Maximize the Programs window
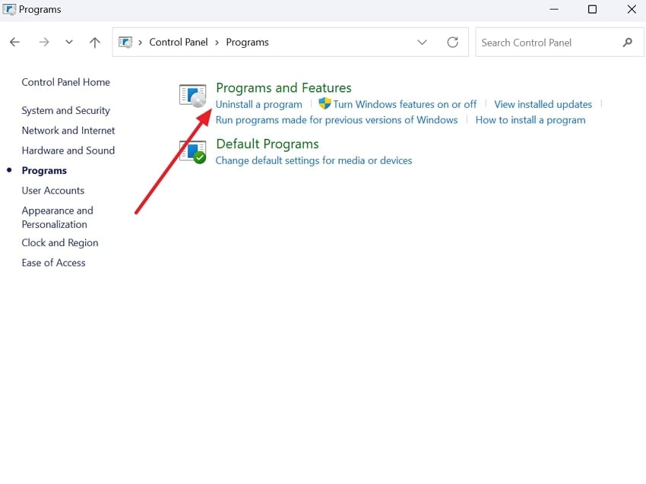Screen dimensions: 646x484 (592, 9)
